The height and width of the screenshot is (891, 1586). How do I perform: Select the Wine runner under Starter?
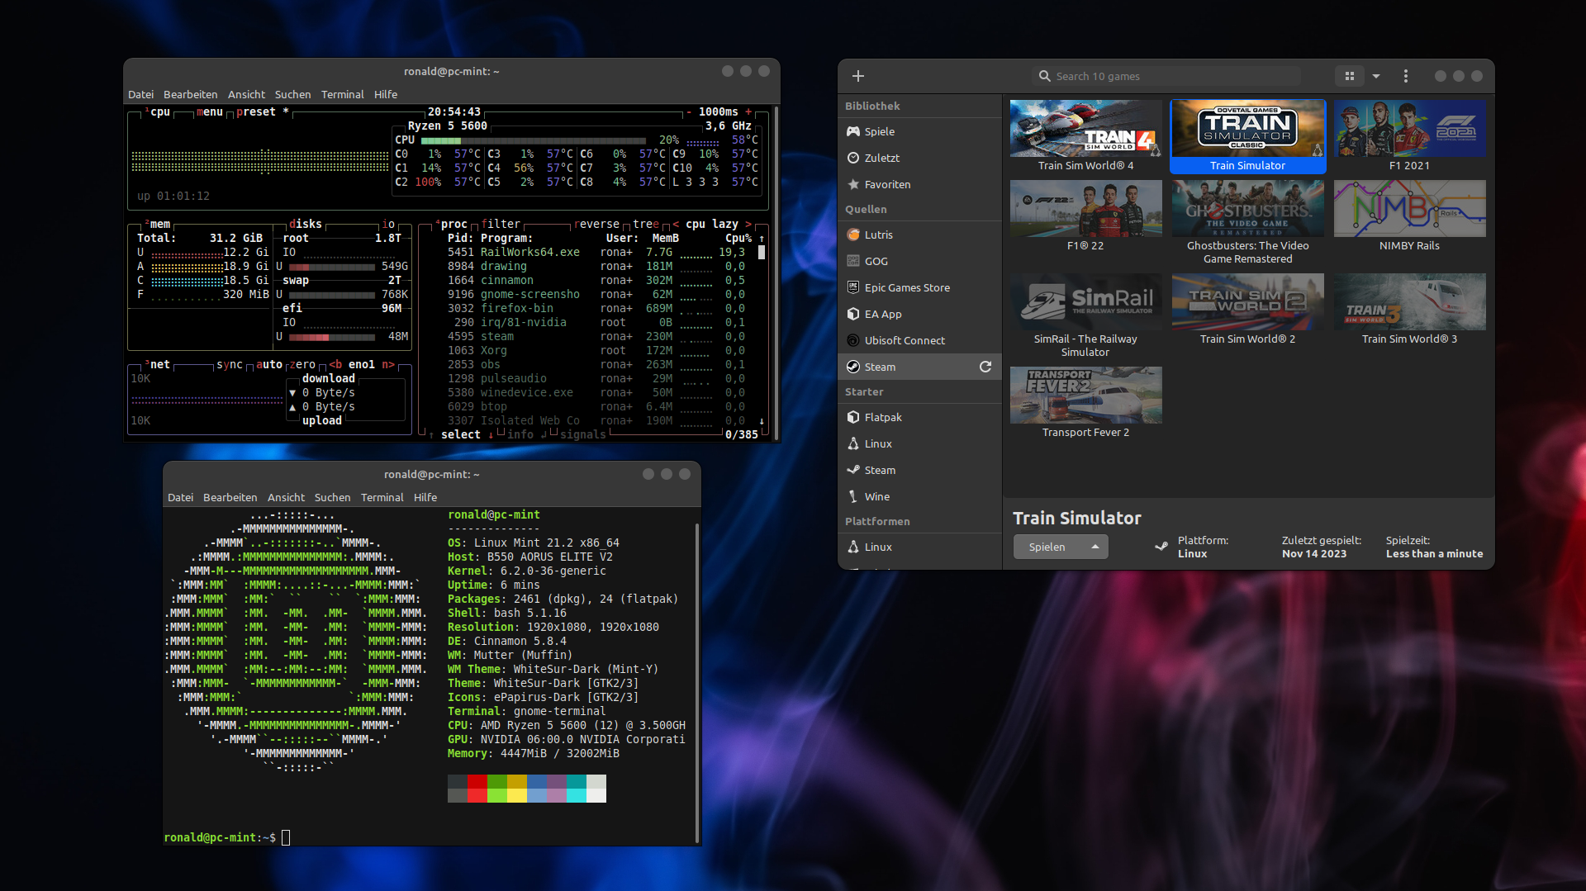coord(920,496)
